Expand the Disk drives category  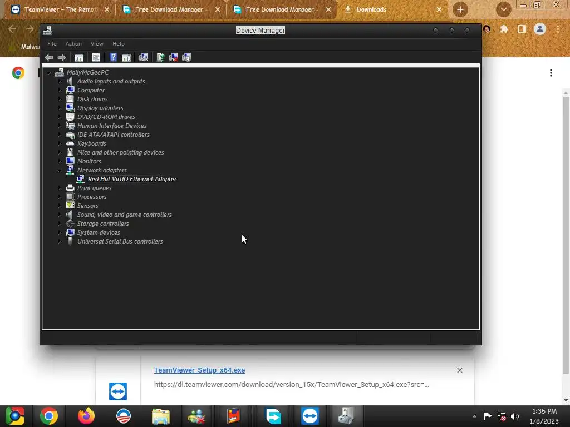[x=60, y=99]
